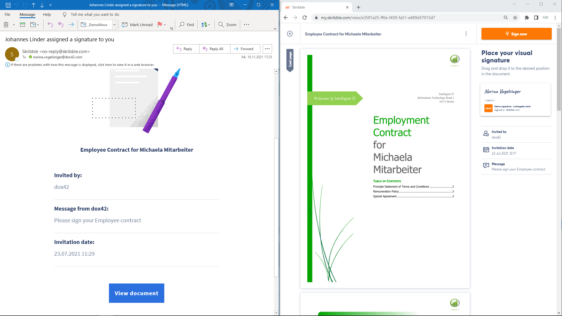
Task: Select the Message ribbon tab
Action: coord(27,14)
